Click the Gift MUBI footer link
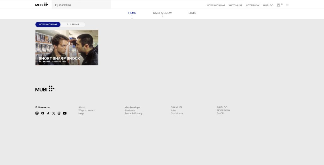Screen dimensions: 324x165 176,107
